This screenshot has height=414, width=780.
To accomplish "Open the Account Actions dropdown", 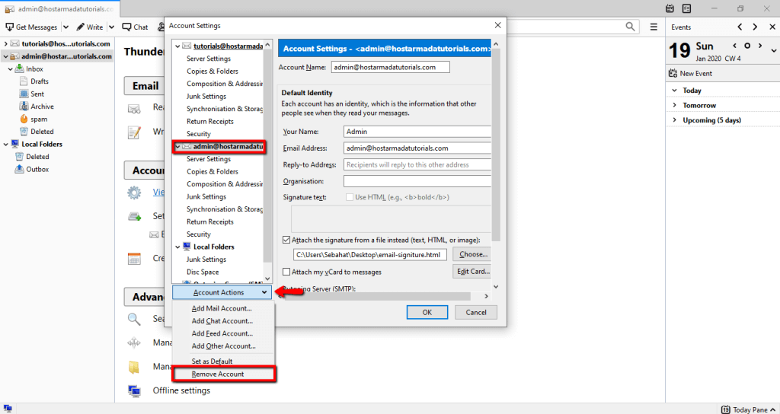I will [222, 292].
